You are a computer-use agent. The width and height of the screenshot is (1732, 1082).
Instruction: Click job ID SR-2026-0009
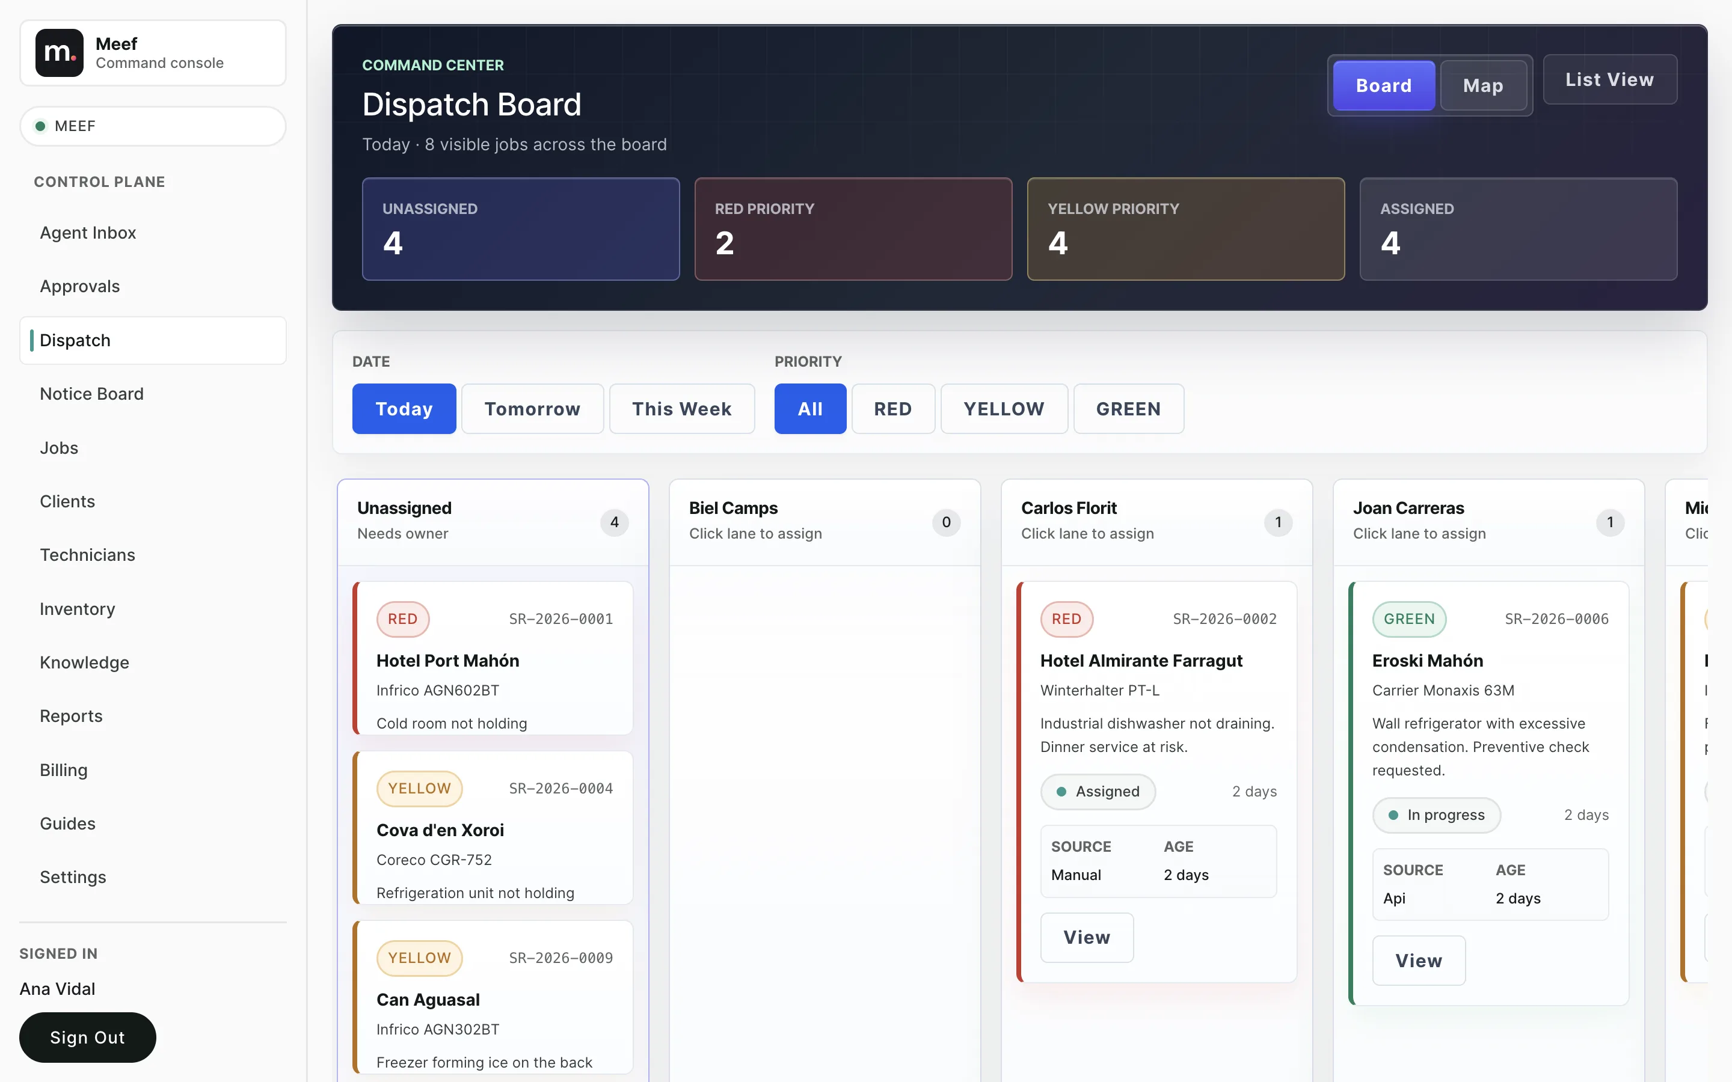click(561, 958)
